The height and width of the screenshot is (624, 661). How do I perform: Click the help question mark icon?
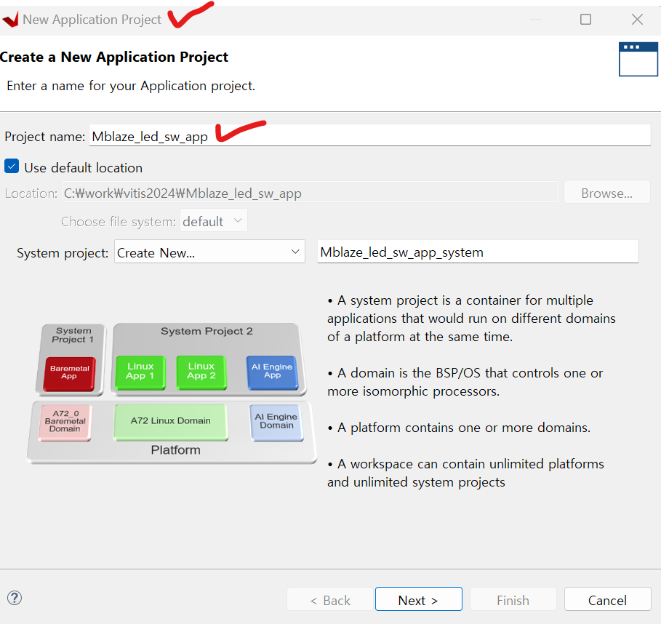(15, 598)
